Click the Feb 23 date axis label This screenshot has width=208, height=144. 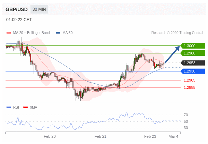tap(150, 136)
